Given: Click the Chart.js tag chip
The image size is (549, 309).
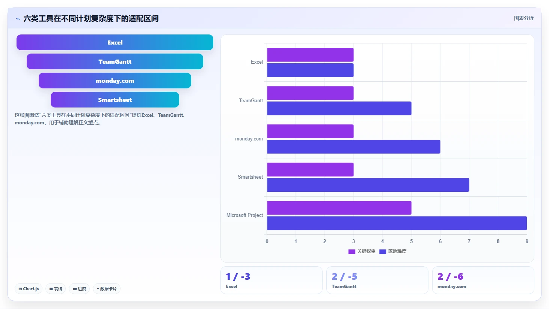Looking at the screenshot, I should tap(29, 289).
